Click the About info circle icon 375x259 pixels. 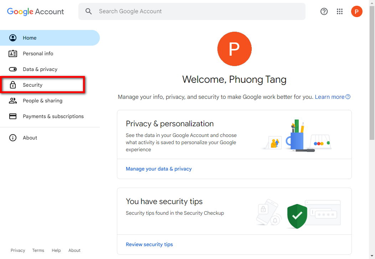[x=13, y=138]
